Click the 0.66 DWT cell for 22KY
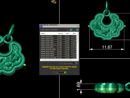Screen dimensions: 130x98 [x=69, y=47]
